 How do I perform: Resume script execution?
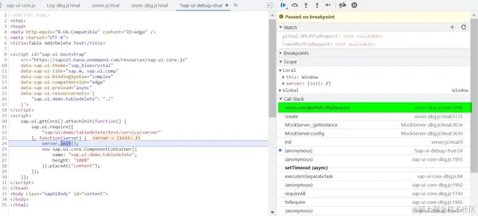(284, 5)
